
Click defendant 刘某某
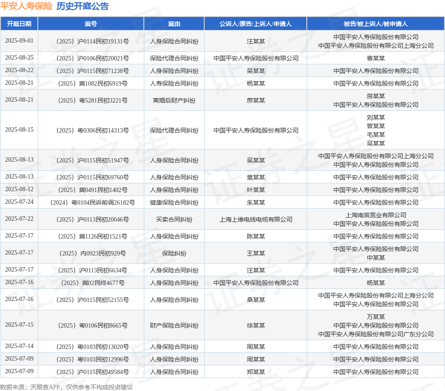pos(376,117)
